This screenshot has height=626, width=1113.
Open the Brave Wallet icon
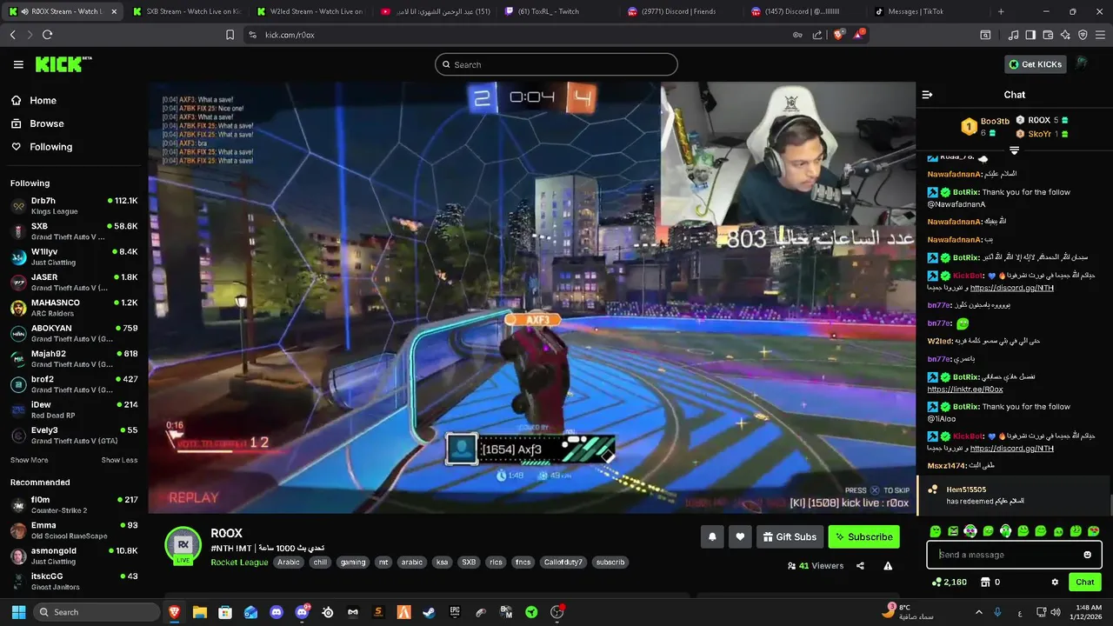[1048, 35]
